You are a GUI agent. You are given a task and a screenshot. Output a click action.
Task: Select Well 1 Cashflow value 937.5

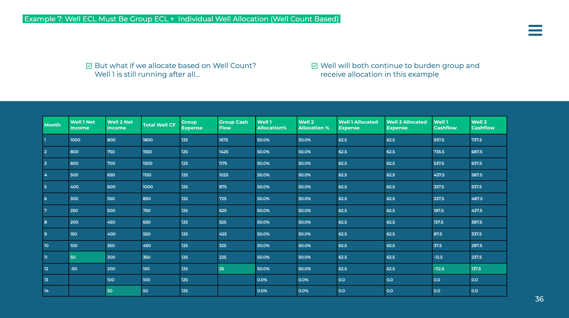tap(451, 140)
